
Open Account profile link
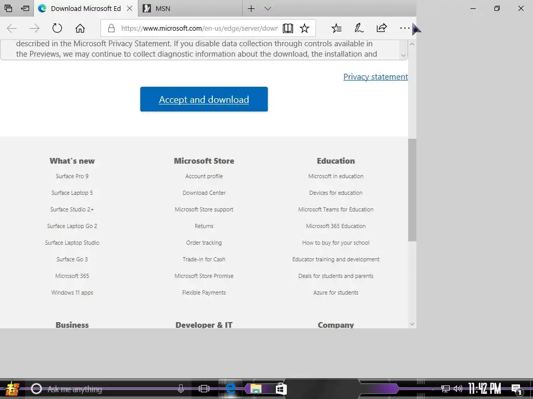(x=204, y=176)
